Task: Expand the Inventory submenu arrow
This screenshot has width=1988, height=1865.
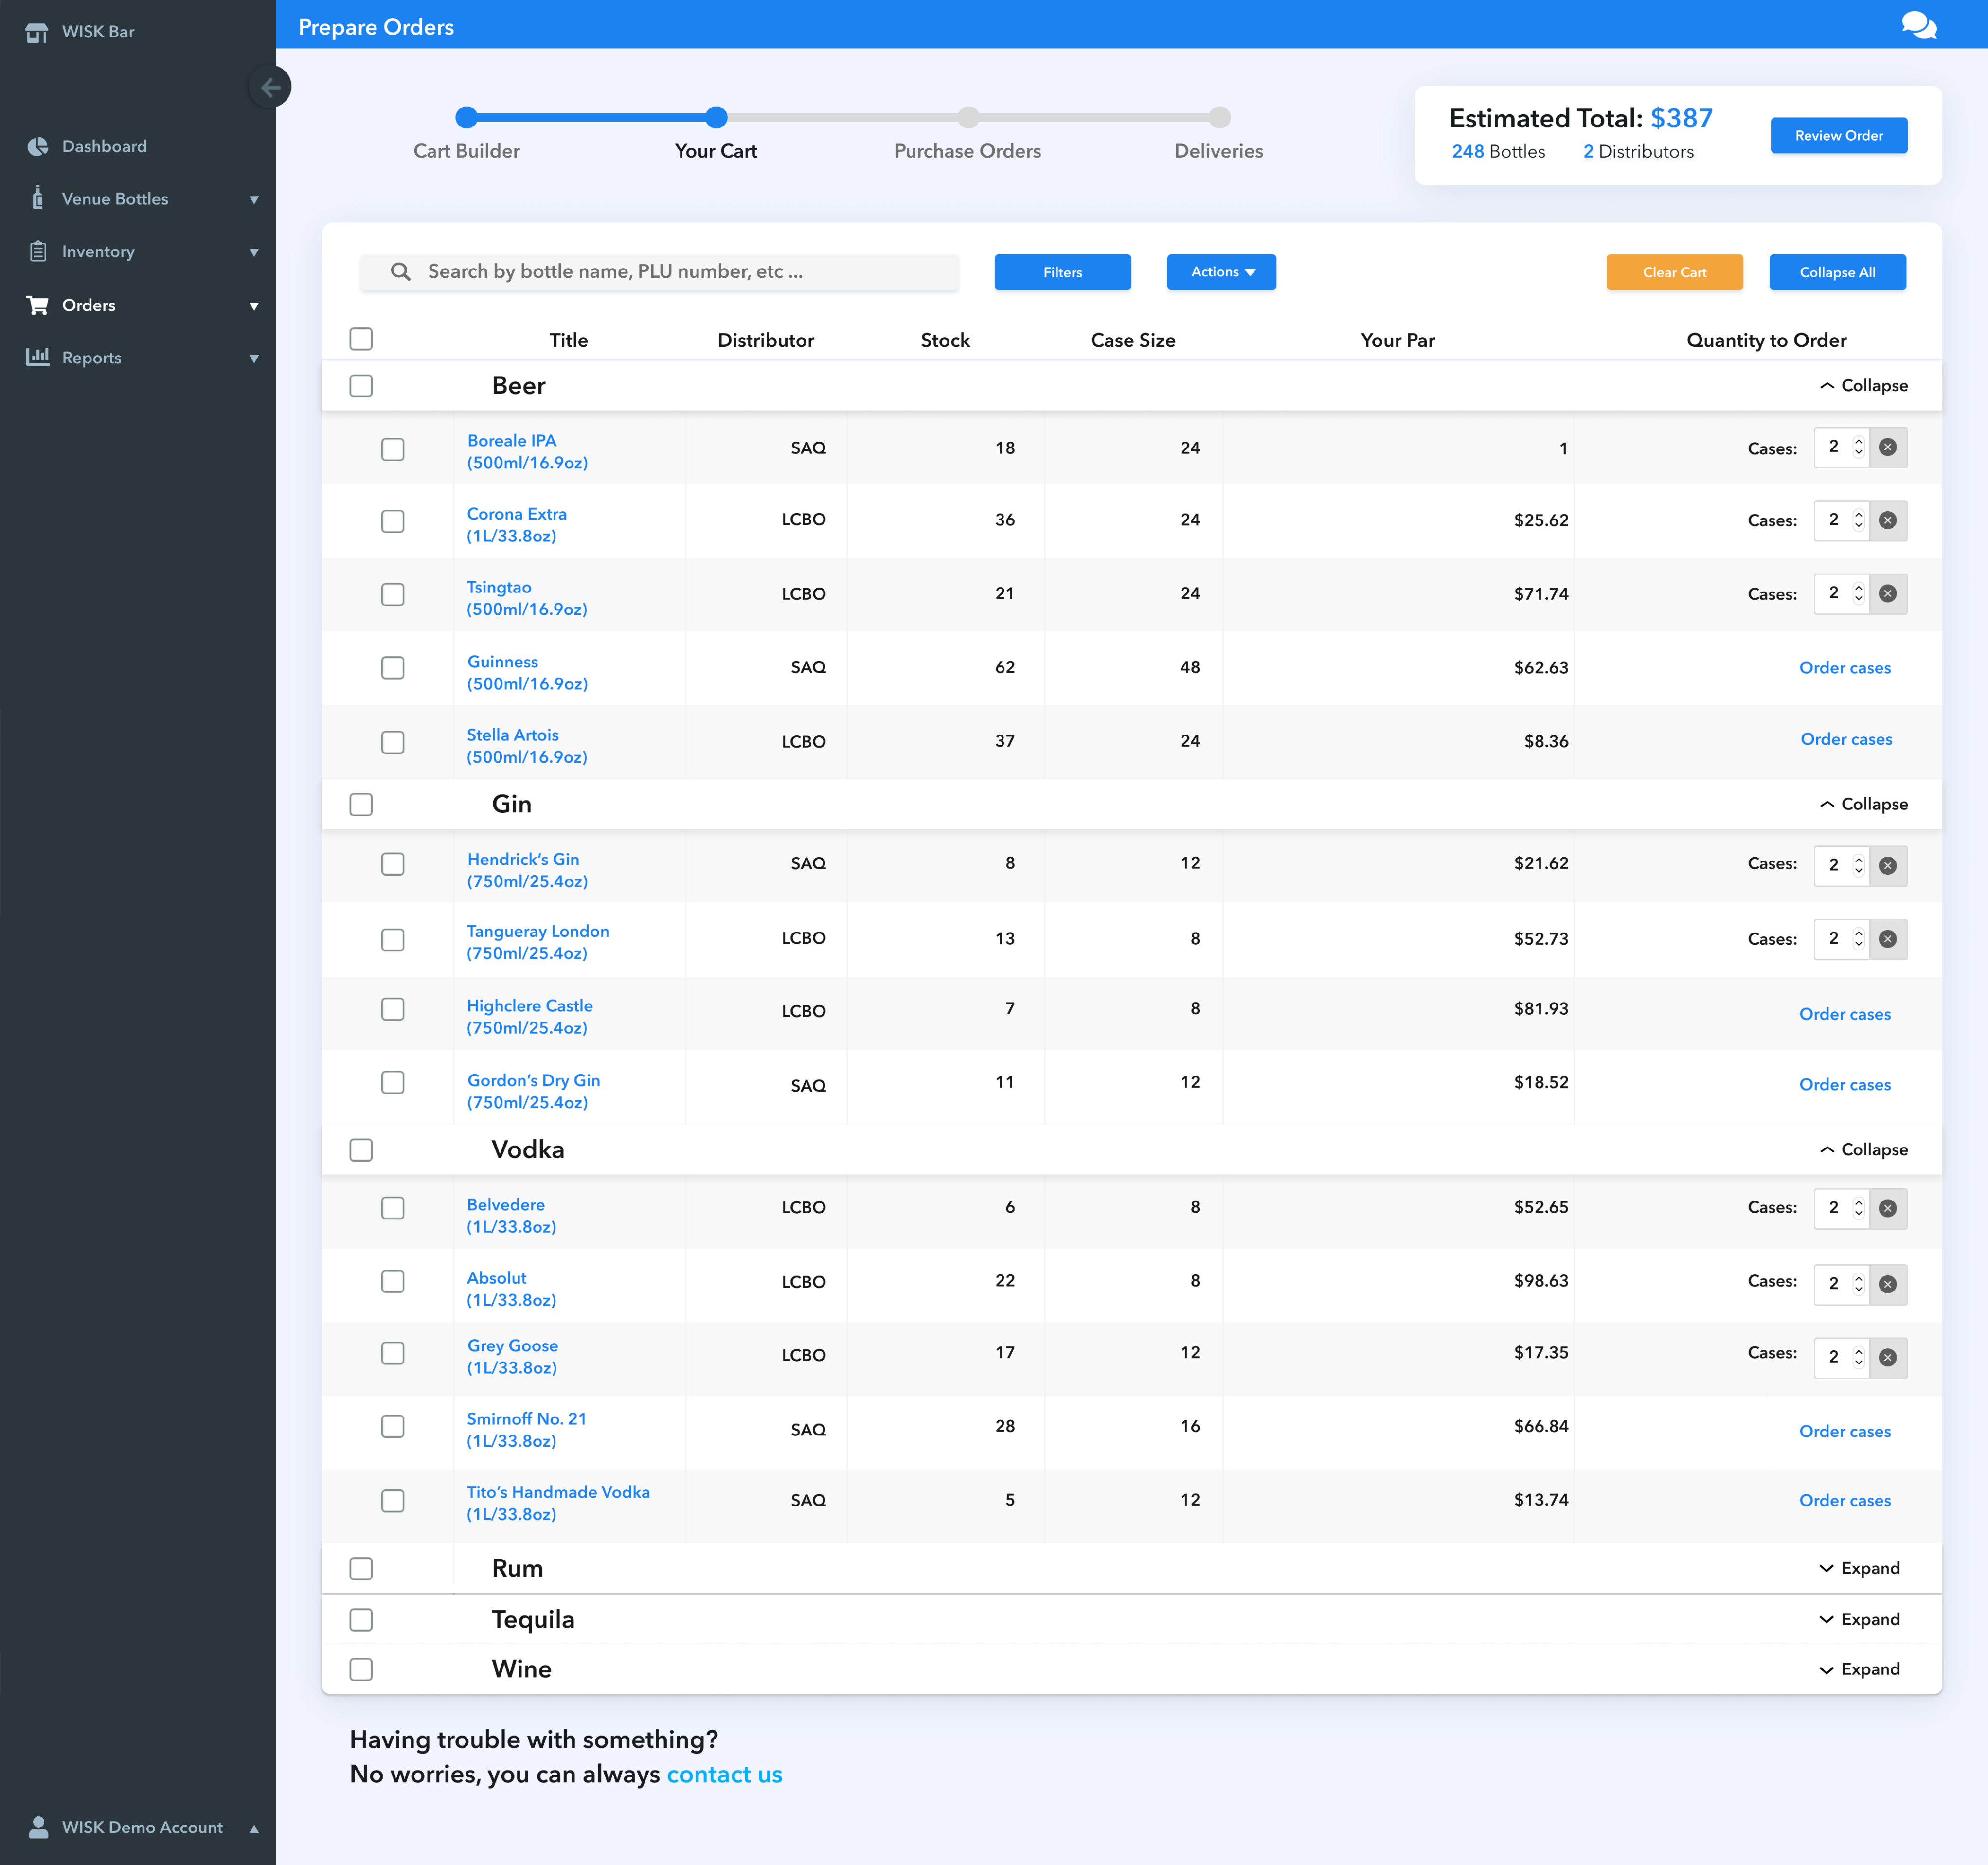Action: coord(254,252)
